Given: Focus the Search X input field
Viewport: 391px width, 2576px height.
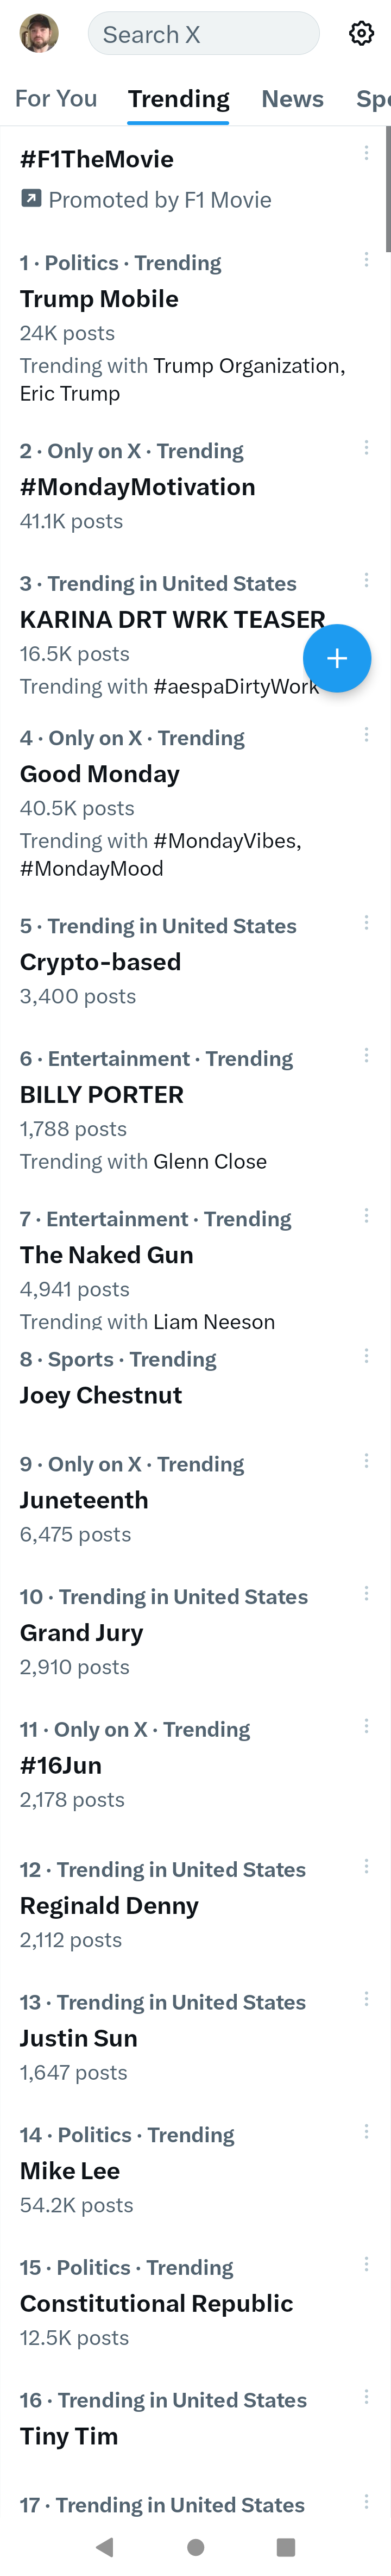Looking at the screenshot, I should (x=203, y=33).
